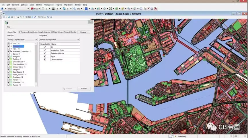The width and height of the screenshot is (248, 138).
Task: Click the blue info icon in the main toolbar
Action: point(140,9)
